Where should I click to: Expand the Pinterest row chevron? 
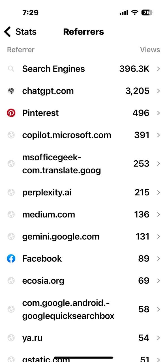[x=158, y=113]
